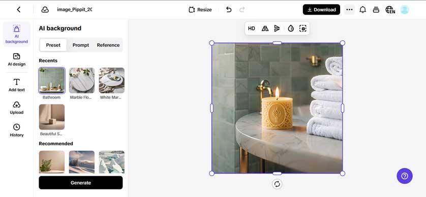Adjust opacity with the droplet icon
Screen dimensions: 426x197
(x=291, y=28)
